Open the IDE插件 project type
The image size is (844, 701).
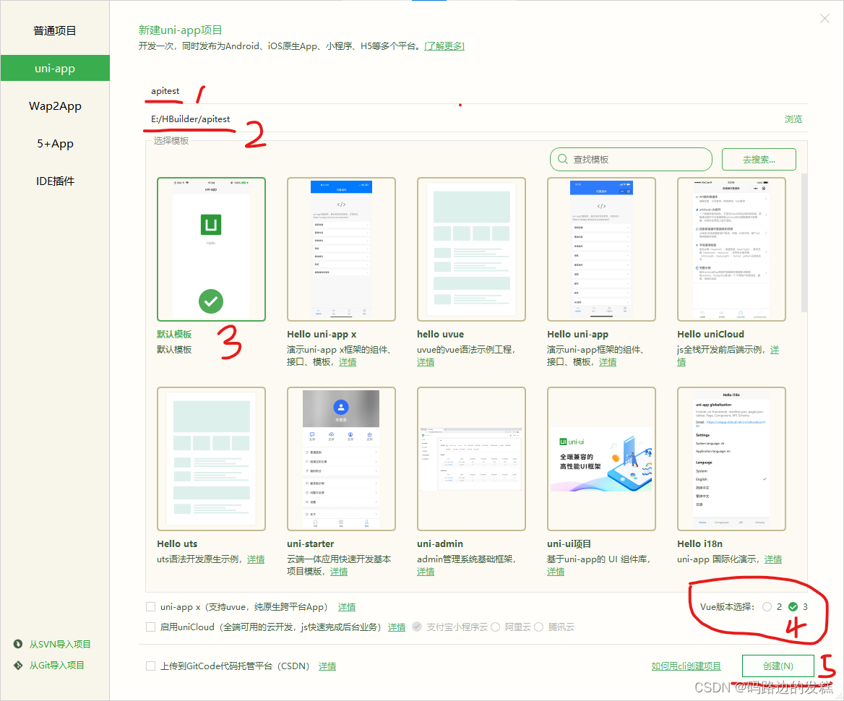click(x=55, y=181)
